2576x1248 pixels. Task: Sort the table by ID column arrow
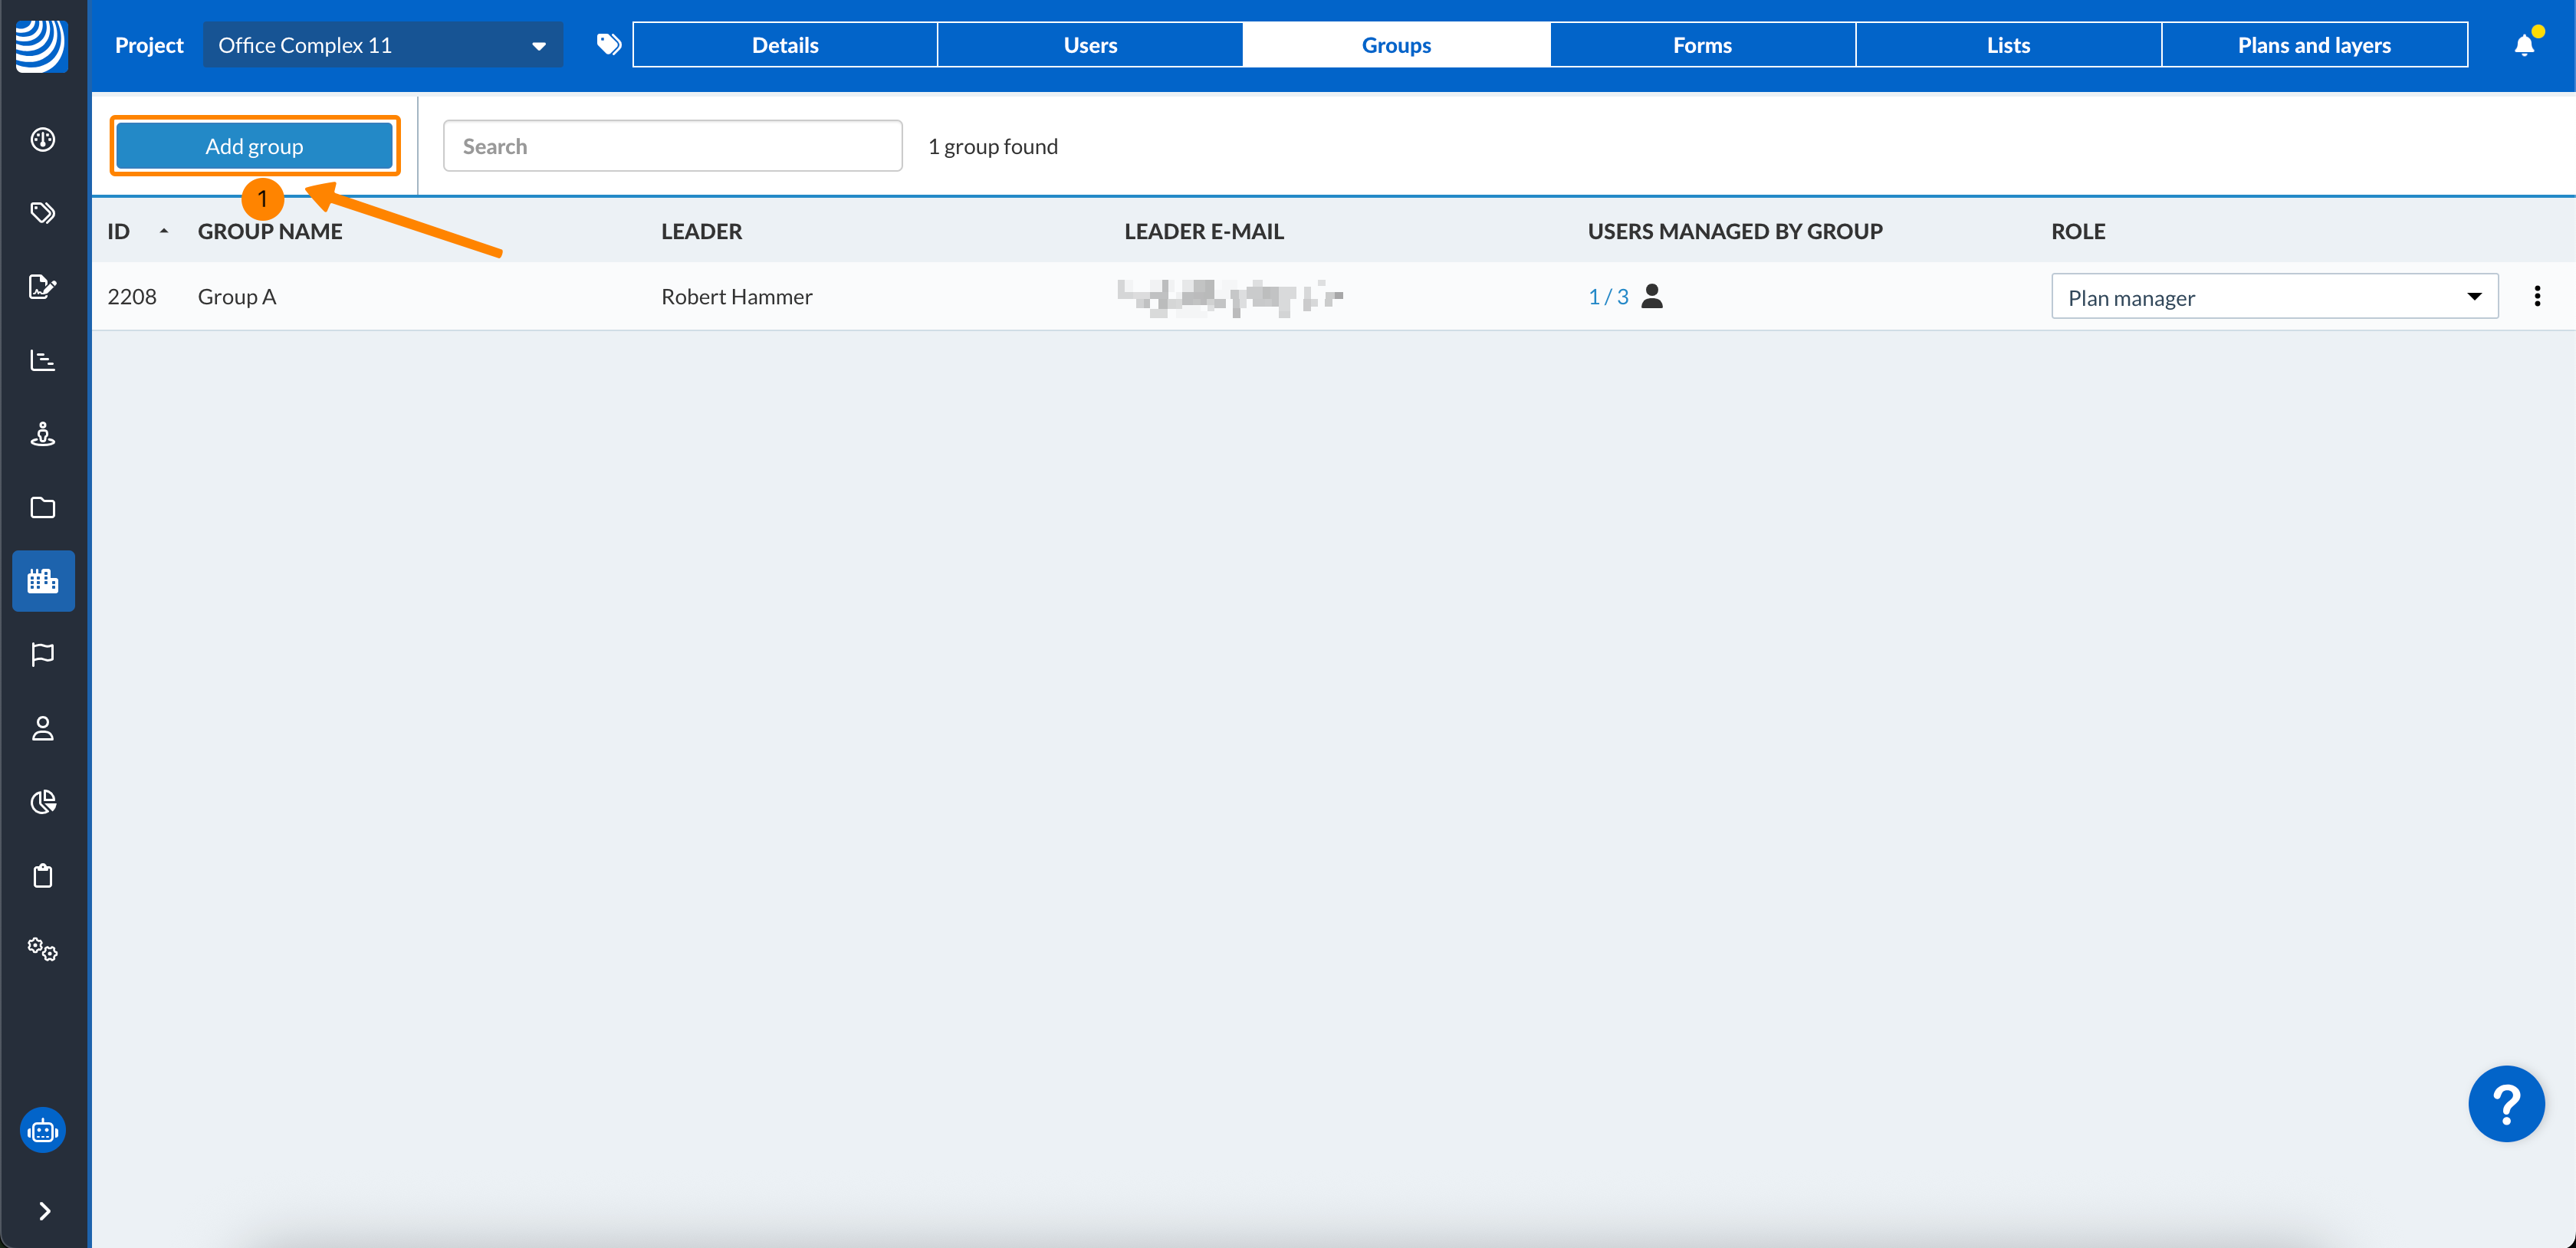coord(164,232)
